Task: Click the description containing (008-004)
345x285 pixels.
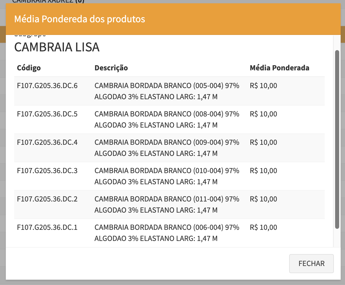Action: (x=167, y=119)
